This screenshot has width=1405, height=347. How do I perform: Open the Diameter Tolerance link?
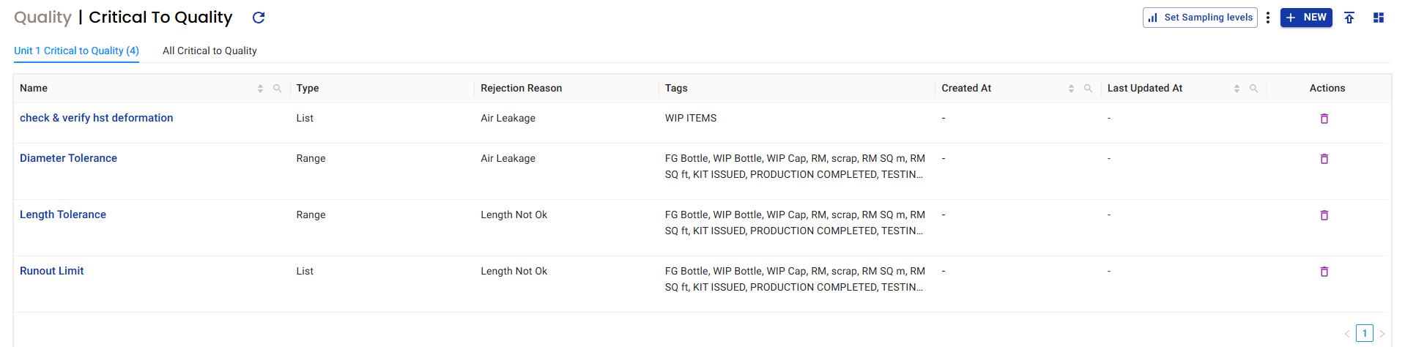pos(68,158)
